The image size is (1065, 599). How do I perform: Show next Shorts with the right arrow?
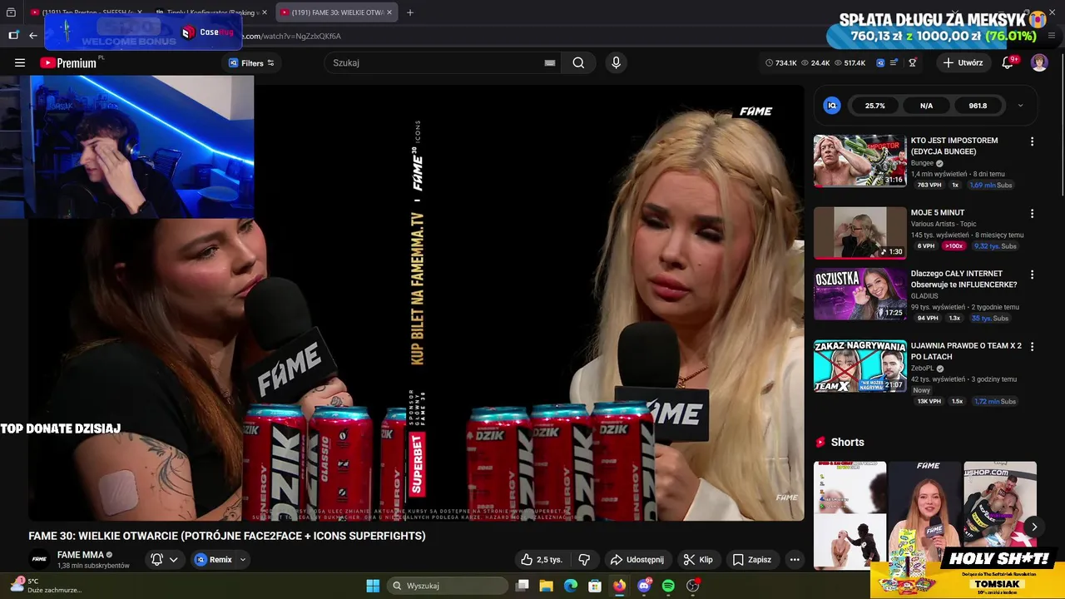[x=1033, y=527]
